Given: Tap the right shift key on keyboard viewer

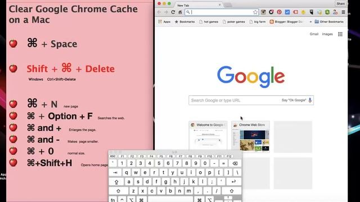Looking at the screenshot, I should tap(231, 191).
